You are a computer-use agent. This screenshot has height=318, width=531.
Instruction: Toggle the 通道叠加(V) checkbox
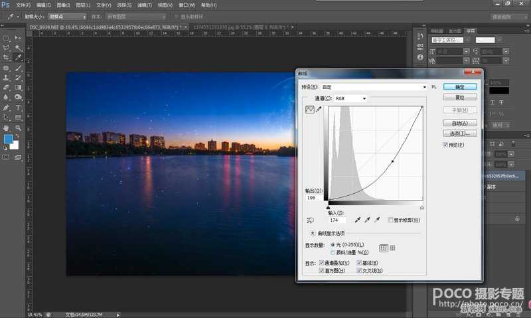(x=321, y=263)
